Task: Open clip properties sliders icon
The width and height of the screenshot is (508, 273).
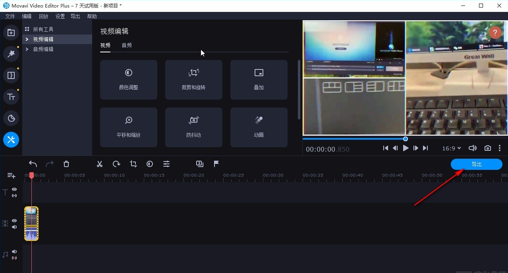Action: 166,164
